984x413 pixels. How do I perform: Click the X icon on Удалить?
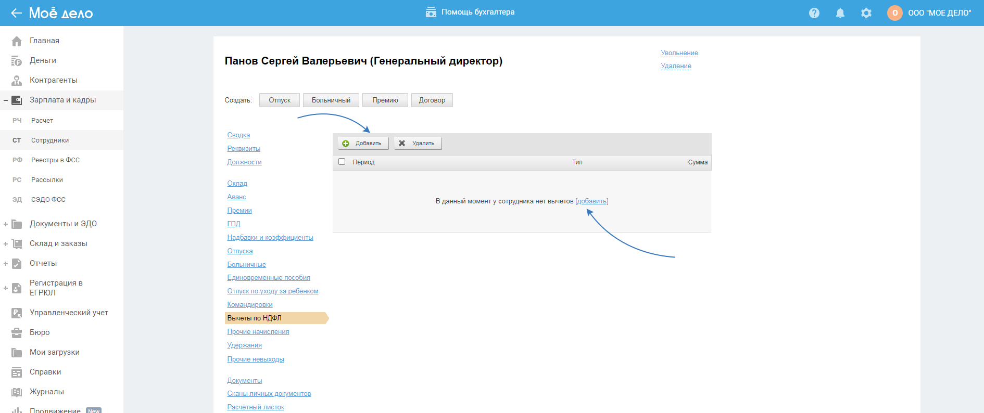point(402,143)
